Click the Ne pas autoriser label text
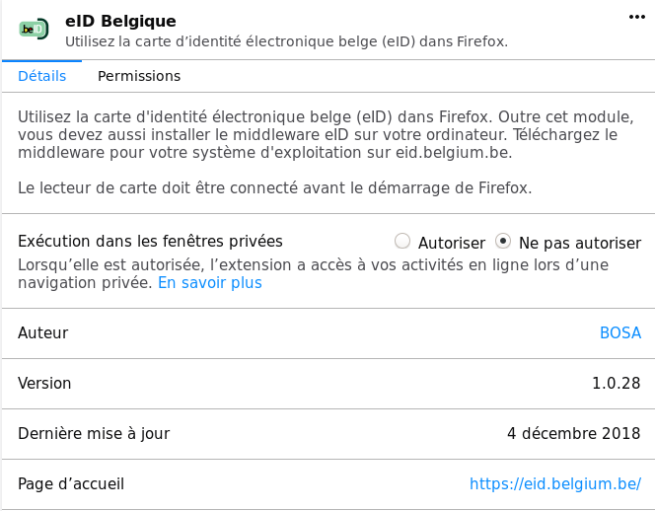Viewport: 655px width, 511px height. pyautogui.click(x=580, y=243)
